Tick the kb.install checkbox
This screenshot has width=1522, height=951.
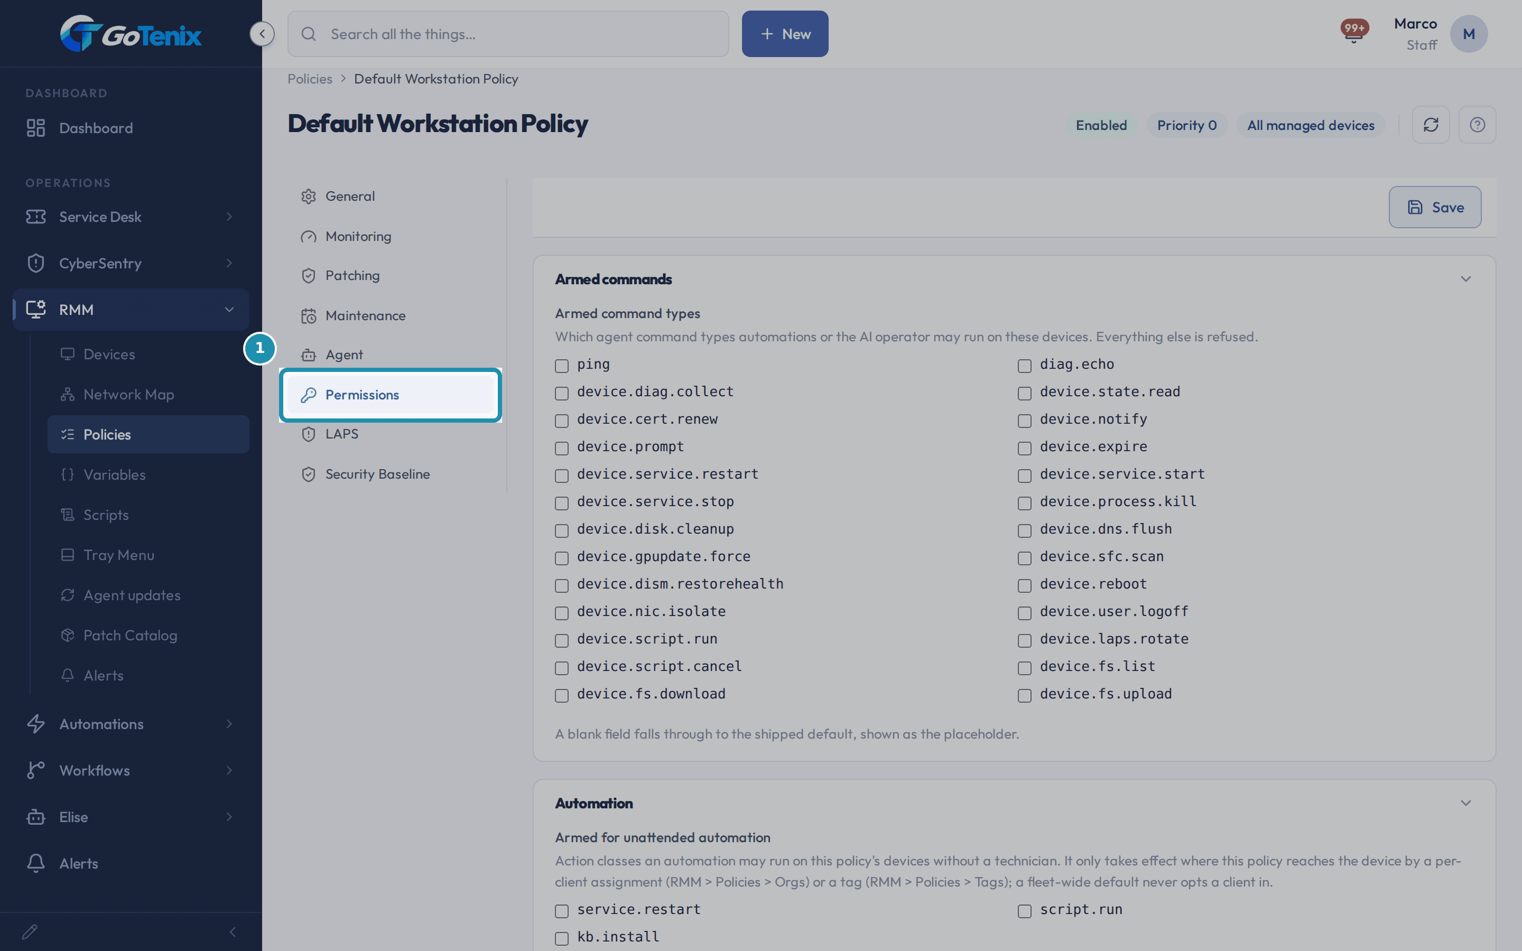(x=562, y=939)
